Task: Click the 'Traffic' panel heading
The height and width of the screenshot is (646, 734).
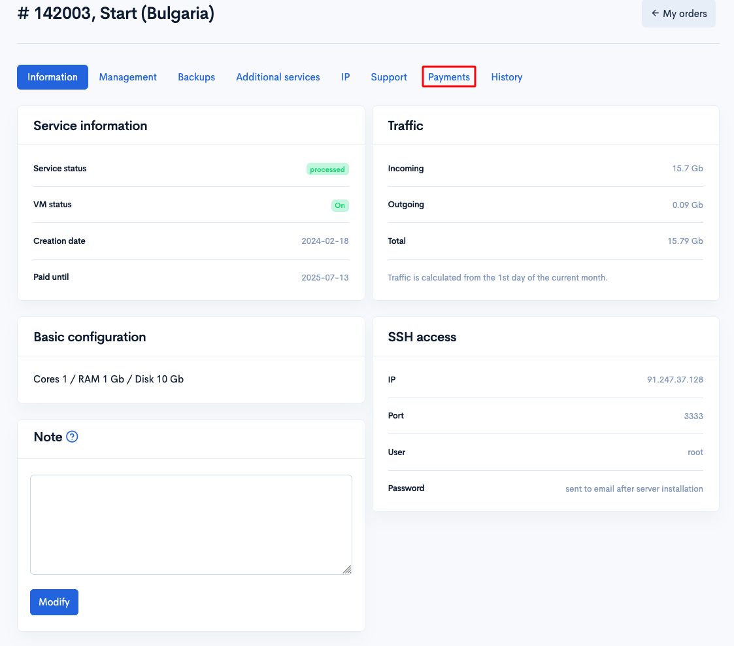Action: pos(405,126)
